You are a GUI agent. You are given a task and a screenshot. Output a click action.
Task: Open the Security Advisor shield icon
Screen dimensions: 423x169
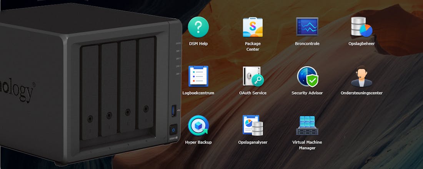[x=308, y=76]
